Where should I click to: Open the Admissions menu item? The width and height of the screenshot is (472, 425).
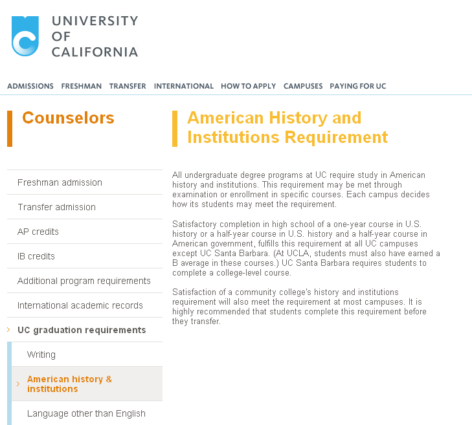(30, 86)
